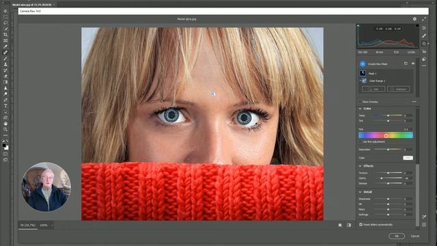Viewport: 437px width, 246px height.
Task: Click the Create New Mask label
Action: pos(378,64)
